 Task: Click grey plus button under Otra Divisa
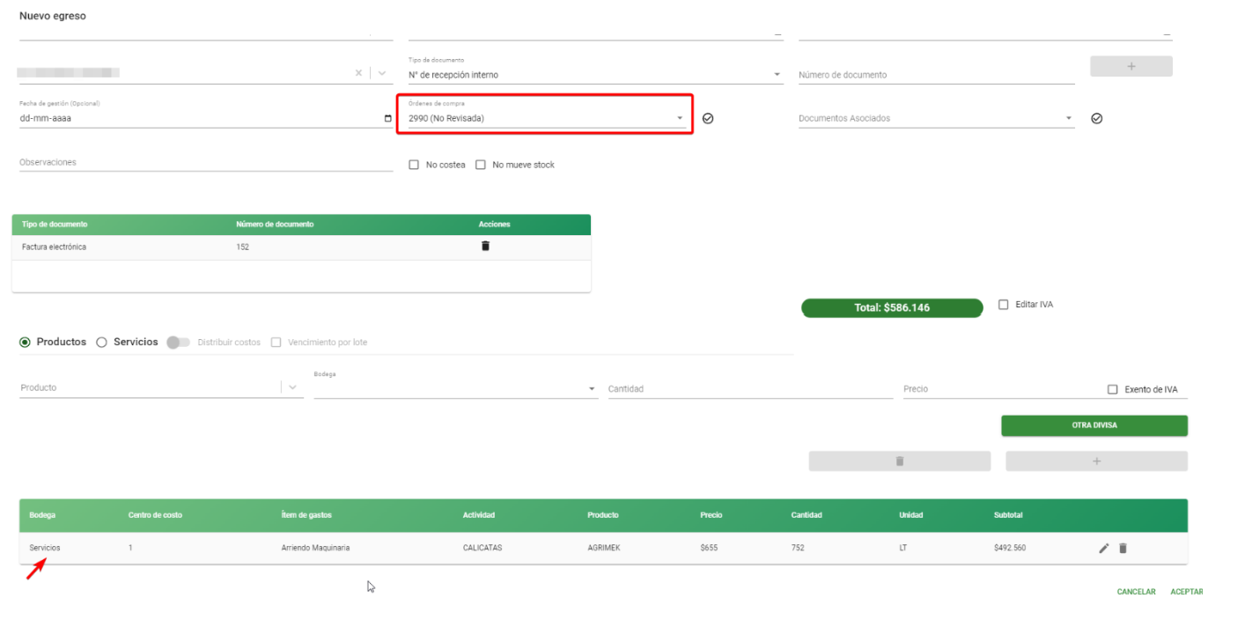pyautogui.click(x=1096, y=461)
